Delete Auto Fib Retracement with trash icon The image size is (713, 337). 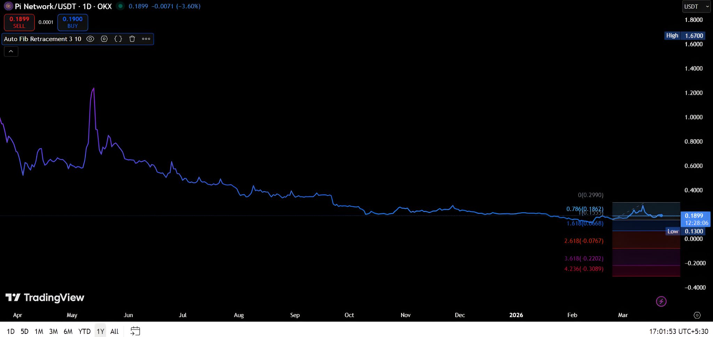[132, 39]
